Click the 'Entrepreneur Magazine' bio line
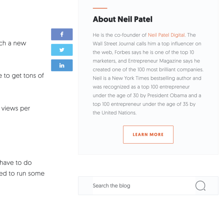 [146, 61]
